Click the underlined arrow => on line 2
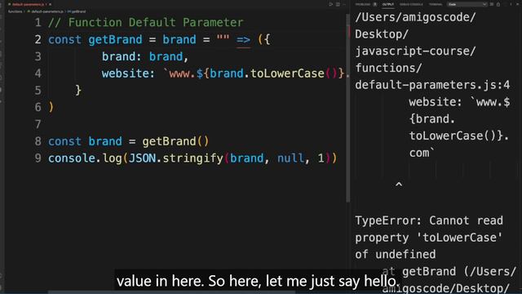 coord(243,40)
